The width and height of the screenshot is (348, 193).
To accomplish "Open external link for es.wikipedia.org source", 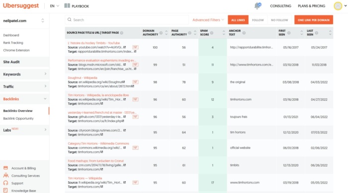I will click(124, 99).
